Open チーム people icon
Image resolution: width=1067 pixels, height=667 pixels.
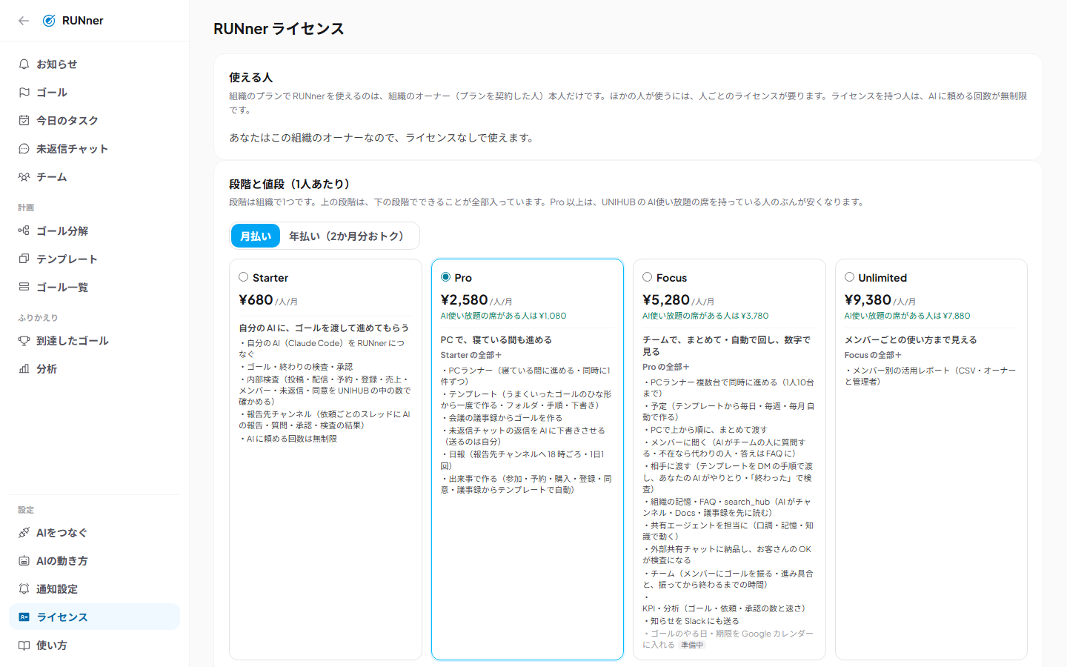pyautogui.click(x=24, y=177)
